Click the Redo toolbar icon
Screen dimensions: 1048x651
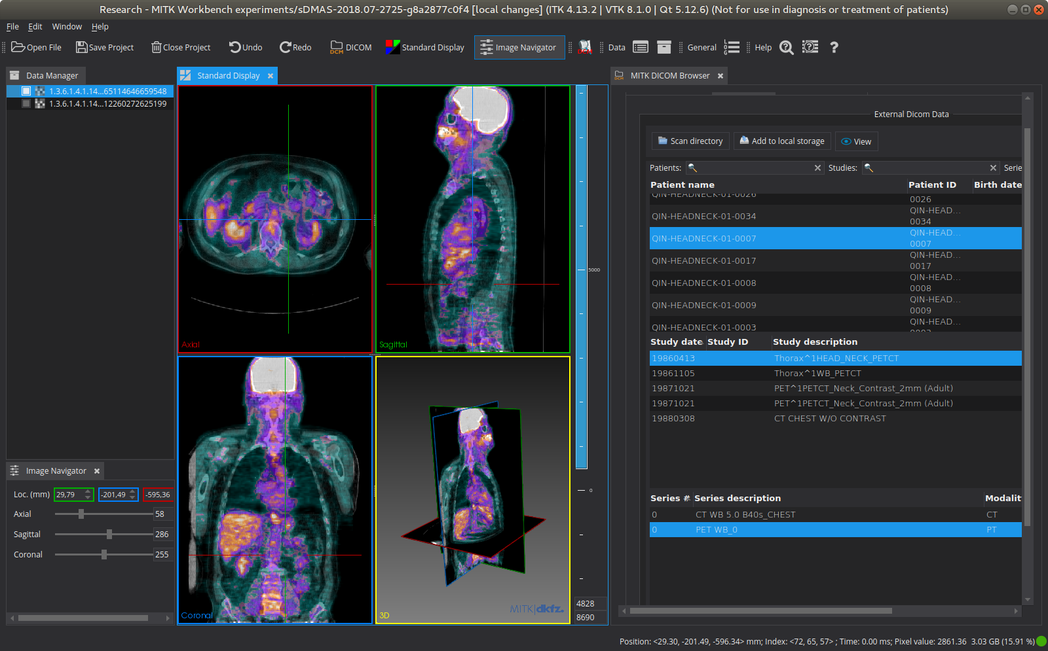[295, 47]
